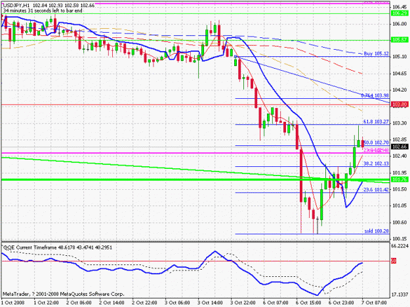Image resolution: width=410 pixels, height=307 pixels.
Task: Click the 3 Oct 06:00 time axis label
Action: (177, 303)
